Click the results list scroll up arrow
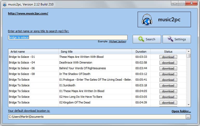This screenshot has height=126, width=200. [x=189, y=51]
